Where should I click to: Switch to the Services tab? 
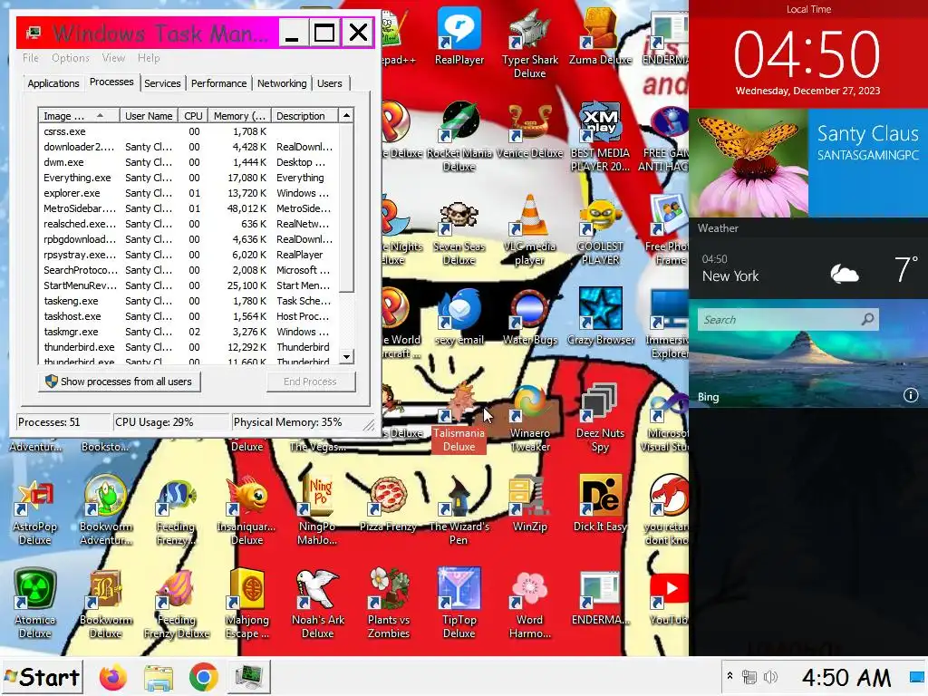[162, 83]
